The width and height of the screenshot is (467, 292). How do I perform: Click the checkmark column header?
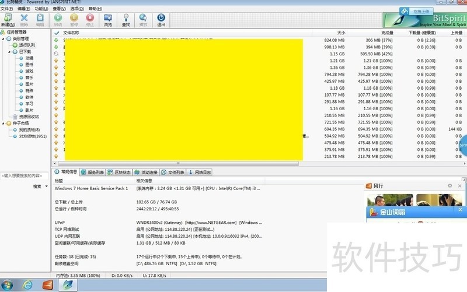point(57,33)
